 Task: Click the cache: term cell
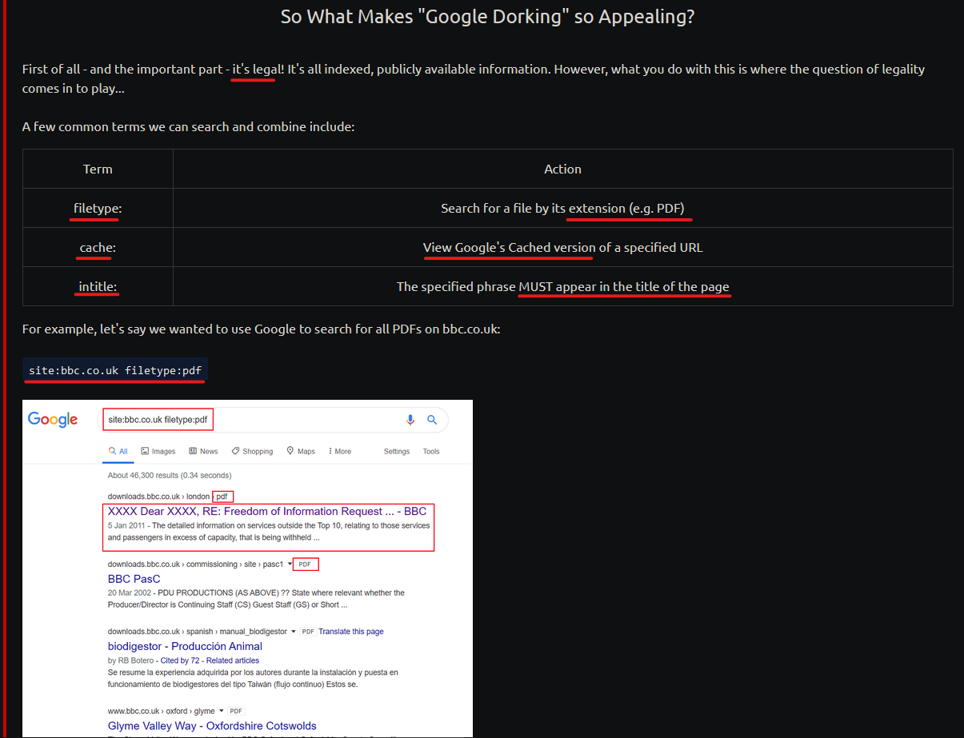click(x=98, y=247)
